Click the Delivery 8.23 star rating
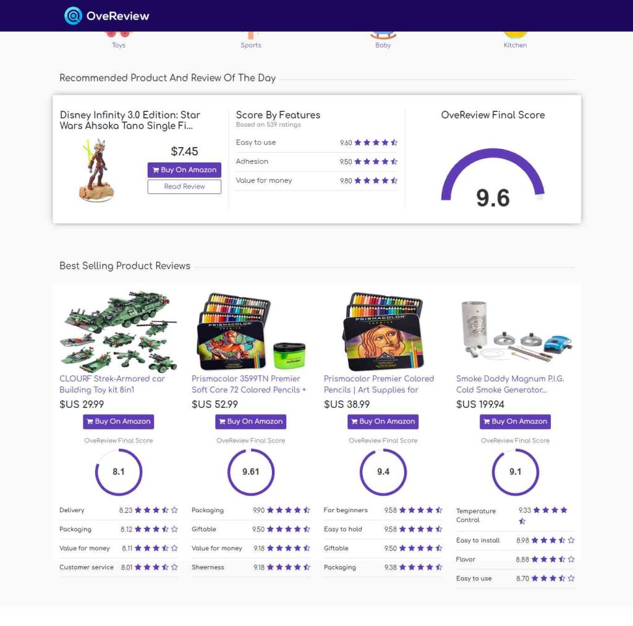Image resolution: width=633 pixels, height=626 pixels. pos(156,510)
